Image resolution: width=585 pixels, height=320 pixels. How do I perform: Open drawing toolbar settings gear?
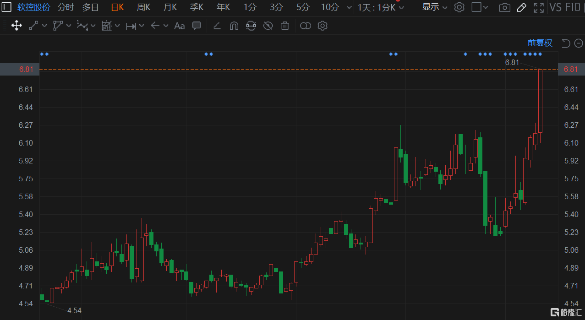tap(323, 26)
